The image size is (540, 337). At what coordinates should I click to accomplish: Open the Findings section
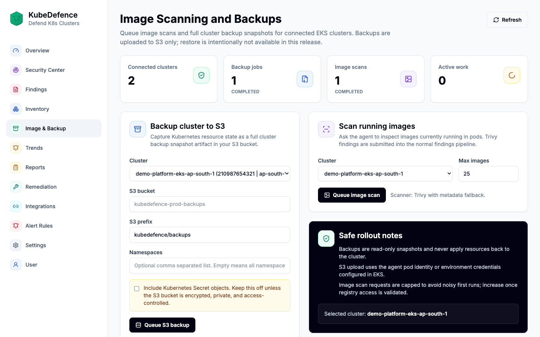point(54,89)
